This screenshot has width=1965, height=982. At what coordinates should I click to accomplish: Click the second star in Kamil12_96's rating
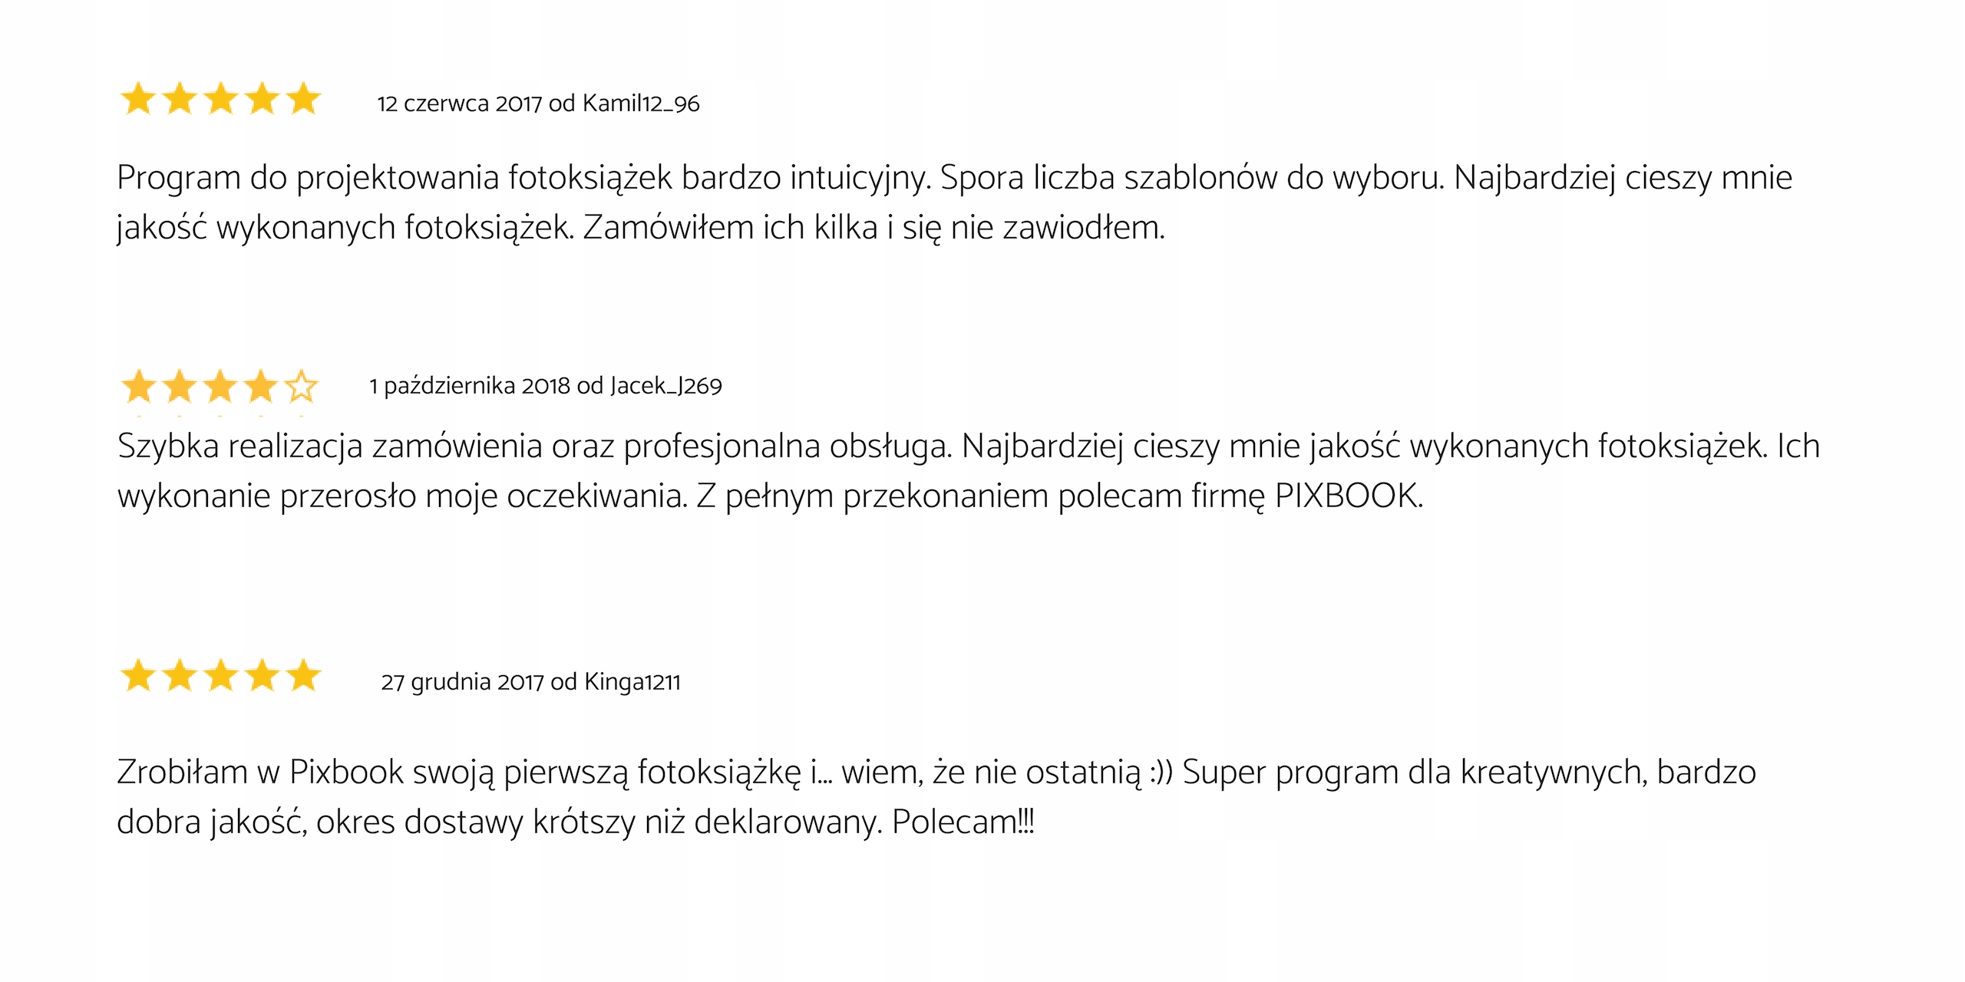180,99
